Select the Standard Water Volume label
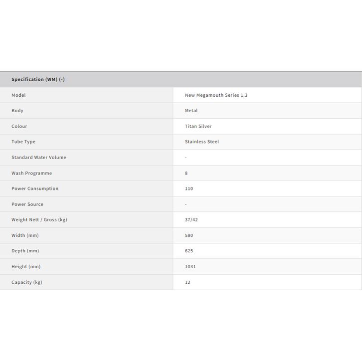This screenshot has width=362, height=362. (39, 158)
